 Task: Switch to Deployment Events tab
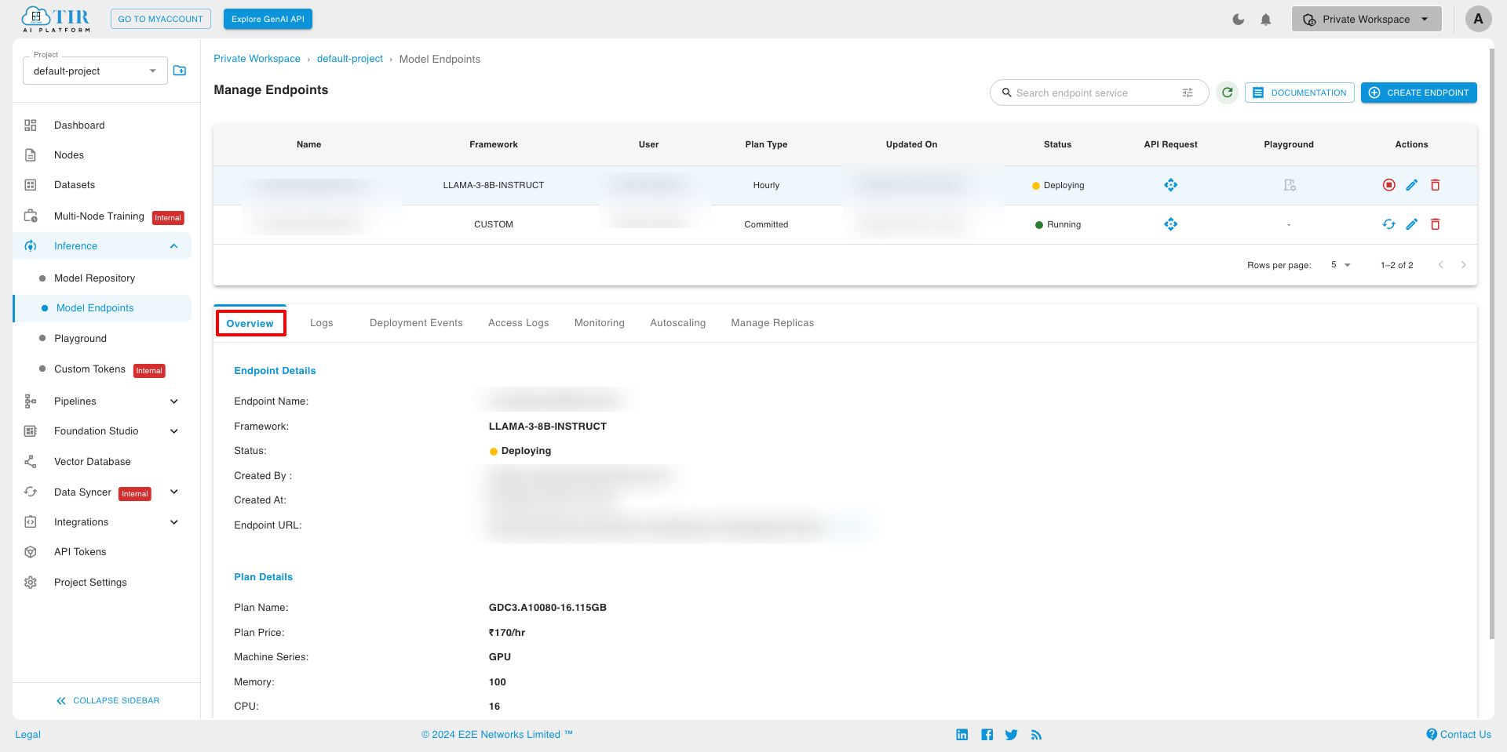416,323
